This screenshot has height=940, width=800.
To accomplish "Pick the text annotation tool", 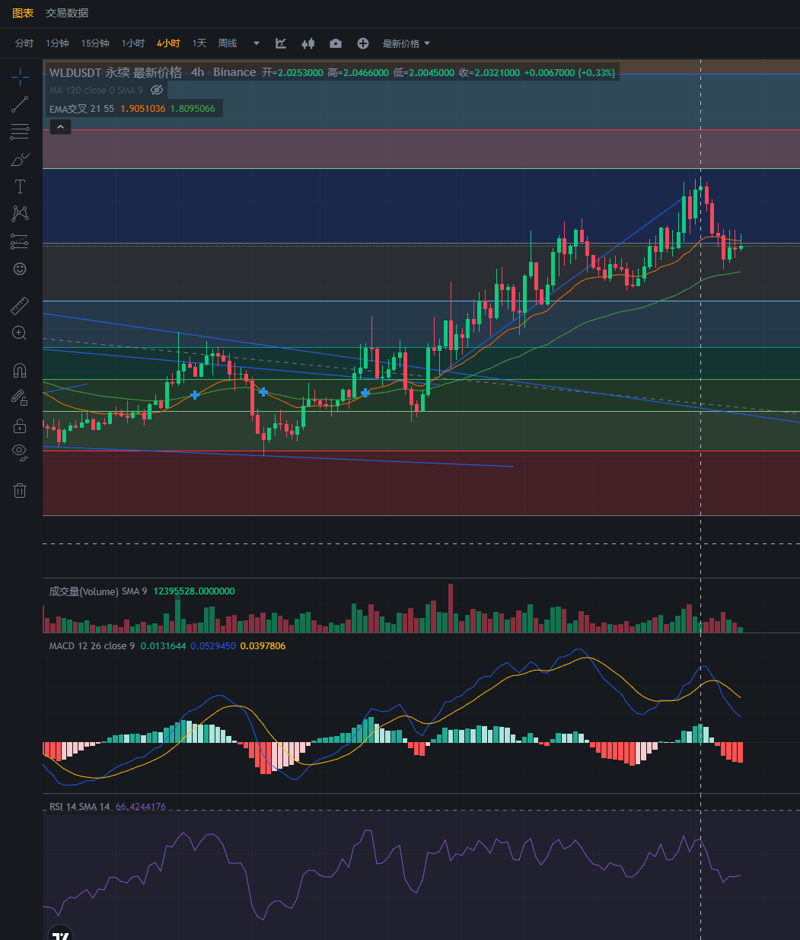I will 20,186.
